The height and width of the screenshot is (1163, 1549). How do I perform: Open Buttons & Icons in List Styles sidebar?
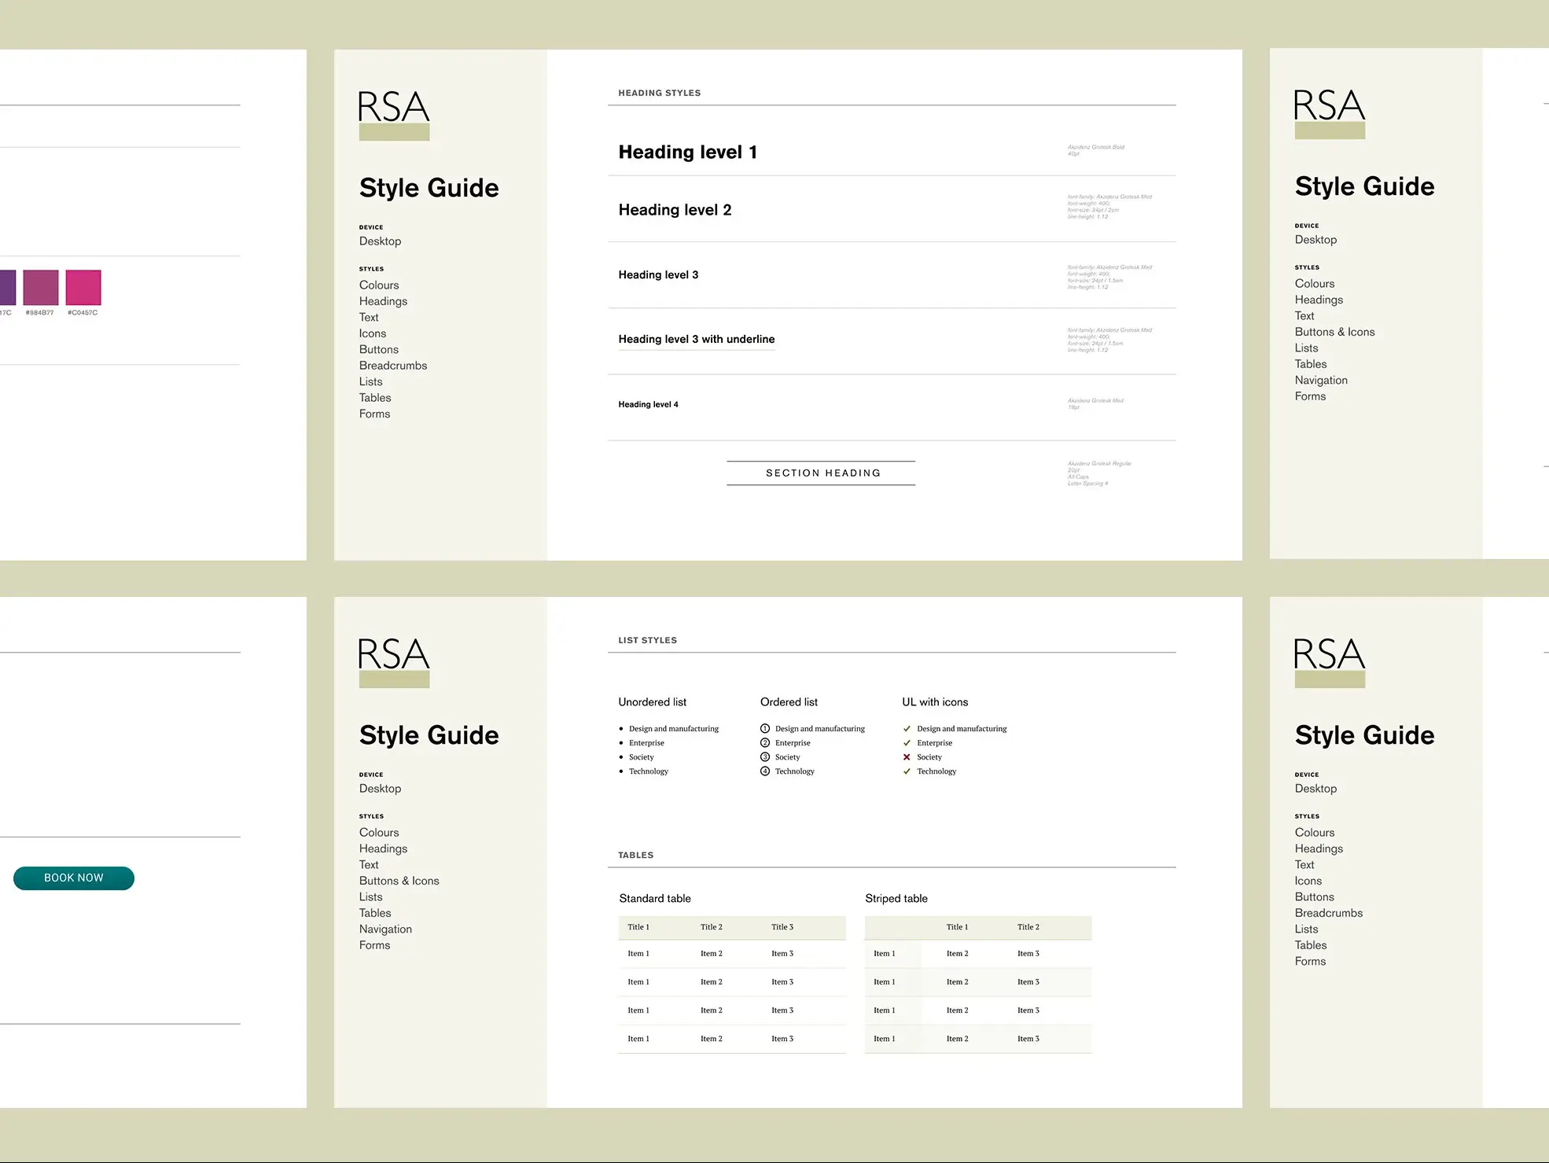[399, 881]
